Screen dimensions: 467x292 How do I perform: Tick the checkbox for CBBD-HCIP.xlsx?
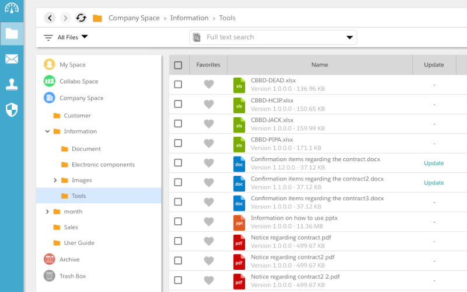pyautogui.click(x=178, y=104)
